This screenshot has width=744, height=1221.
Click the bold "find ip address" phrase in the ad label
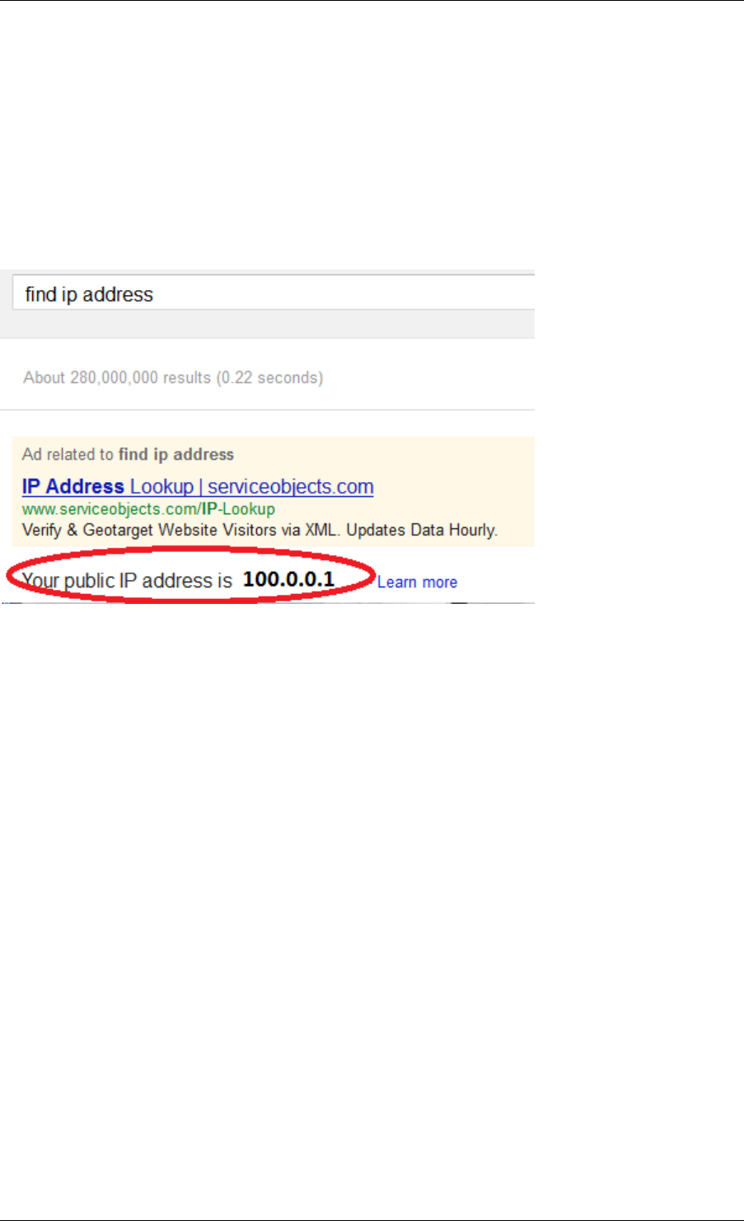(x=176, y=454)
